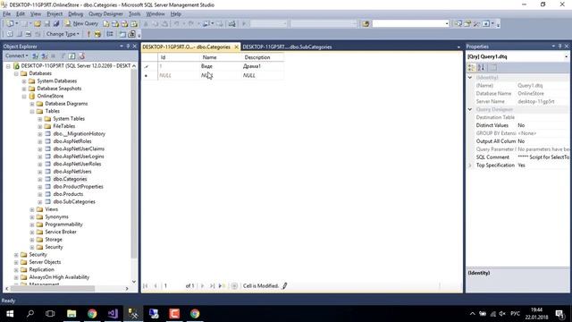572x322 pixels.
Task: Expand the Top Specification property
Action: click(470, 165)
